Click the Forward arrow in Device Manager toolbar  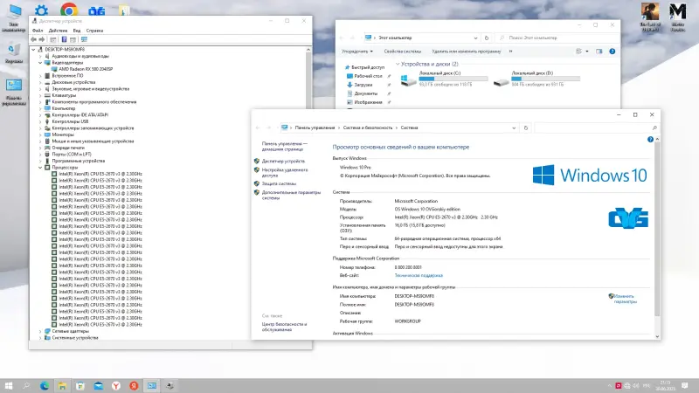(x=41, y=39)
